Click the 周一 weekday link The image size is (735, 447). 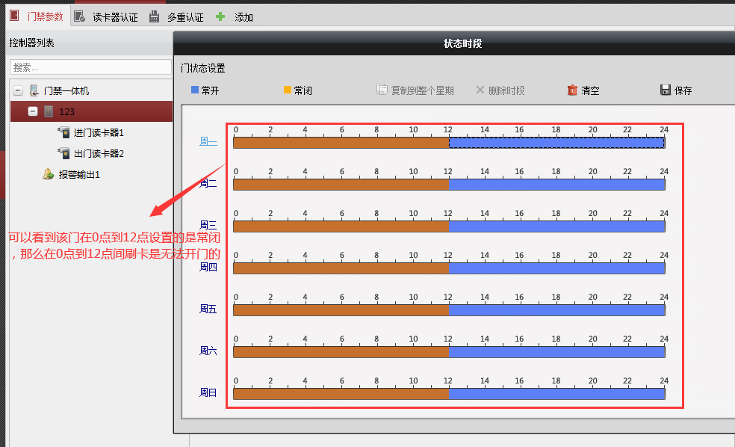click(x=208, y=141)
